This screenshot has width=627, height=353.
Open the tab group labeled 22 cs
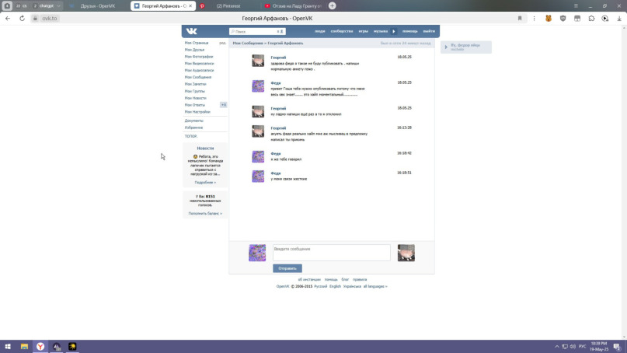tap(22, 6)
